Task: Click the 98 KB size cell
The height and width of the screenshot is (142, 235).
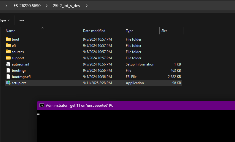Action: (x=177, y=83)
